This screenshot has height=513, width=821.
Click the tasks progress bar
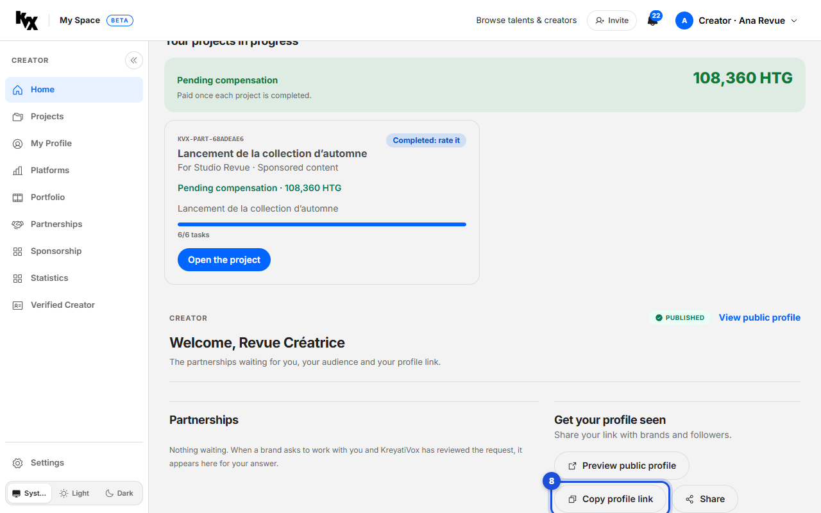(x=322, y=224)
